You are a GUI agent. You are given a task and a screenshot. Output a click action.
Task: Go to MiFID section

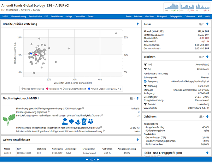point(5,17)
